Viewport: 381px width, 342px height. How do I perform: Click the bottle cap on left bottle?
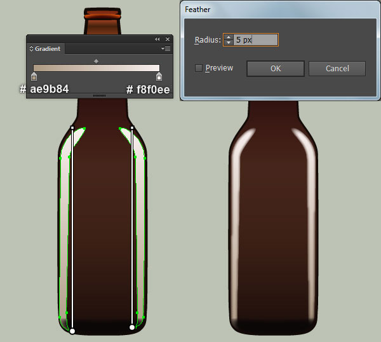coord(102,14)
